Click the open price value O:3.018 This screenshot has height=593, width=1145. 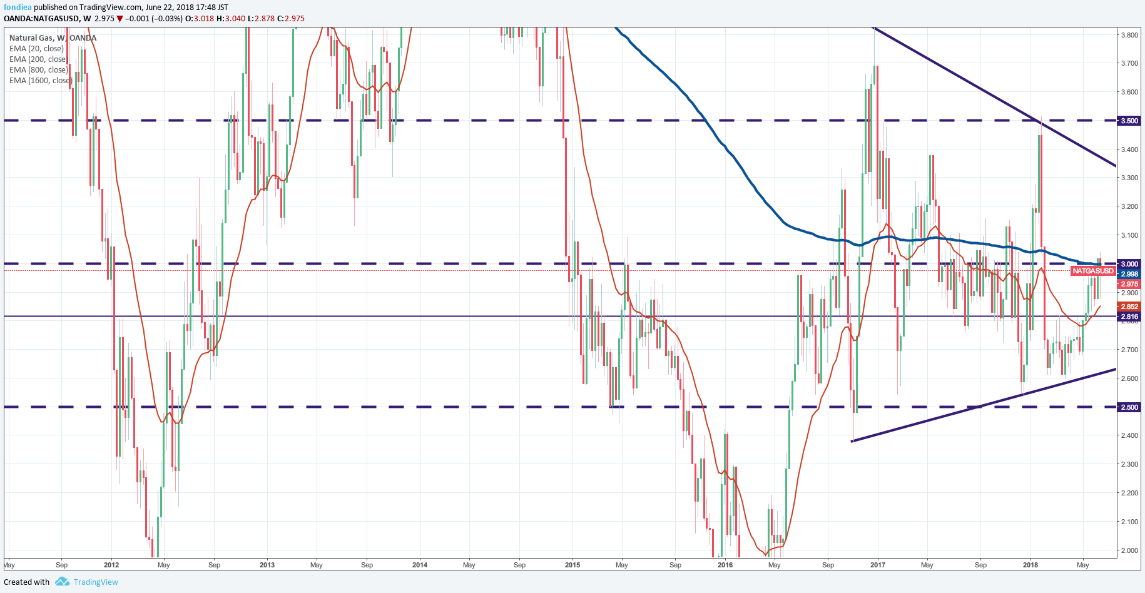pyautogui.click(x=199, y=18)
